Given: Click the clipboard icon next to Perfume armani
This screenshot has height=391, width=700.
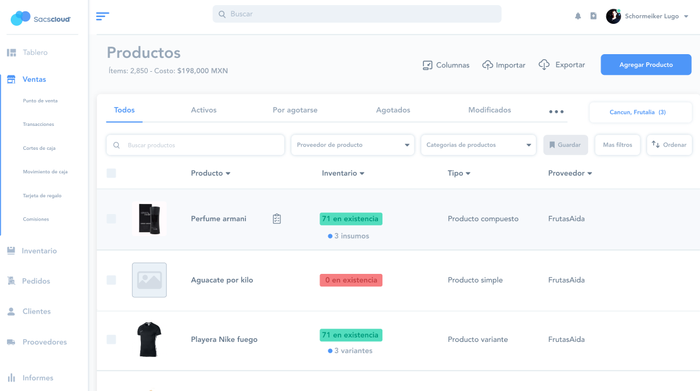Looking at the screenshot, I should coord(277,218).
